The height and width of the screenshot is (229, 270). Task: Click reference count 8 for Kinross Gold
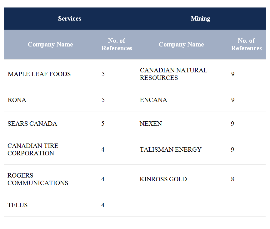[232, 179]
